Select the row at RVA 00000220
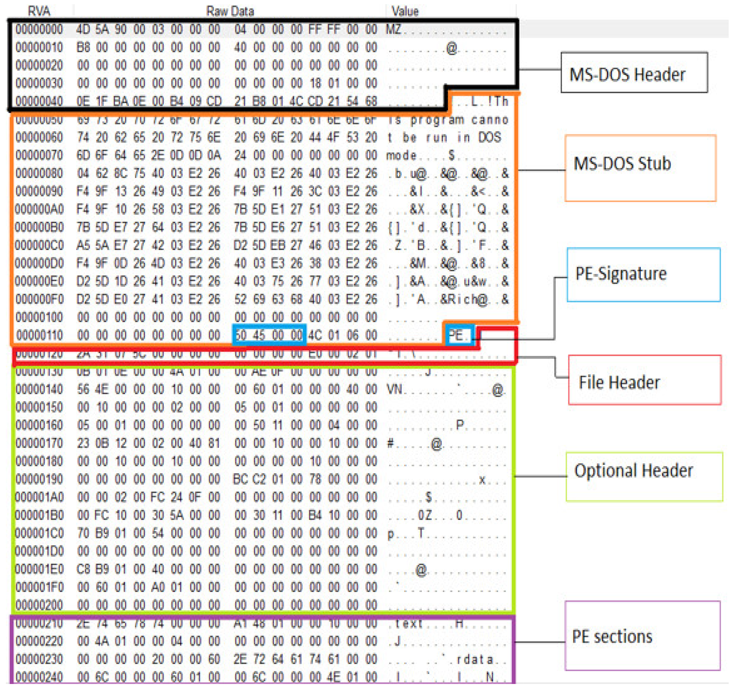 click(39, 641)
